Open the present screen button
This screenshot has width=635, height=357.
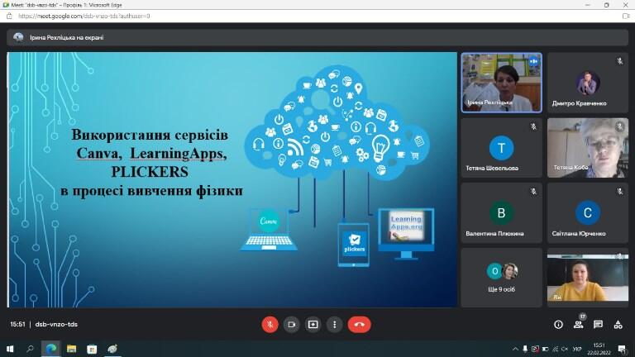point(313,324)
